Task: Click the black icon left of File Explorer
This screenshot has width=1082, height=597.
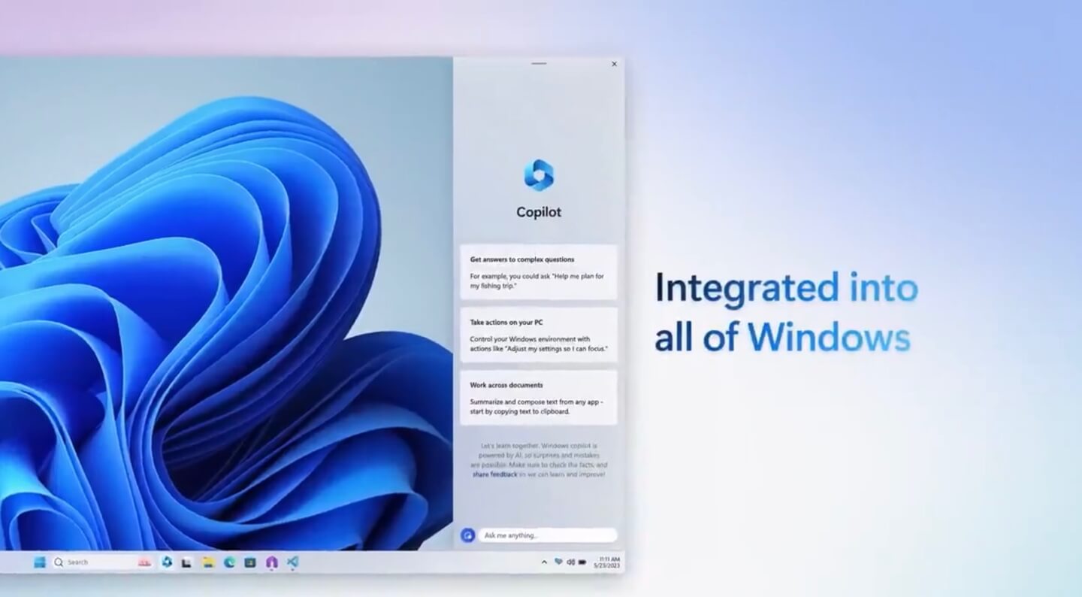Action: 187,562
